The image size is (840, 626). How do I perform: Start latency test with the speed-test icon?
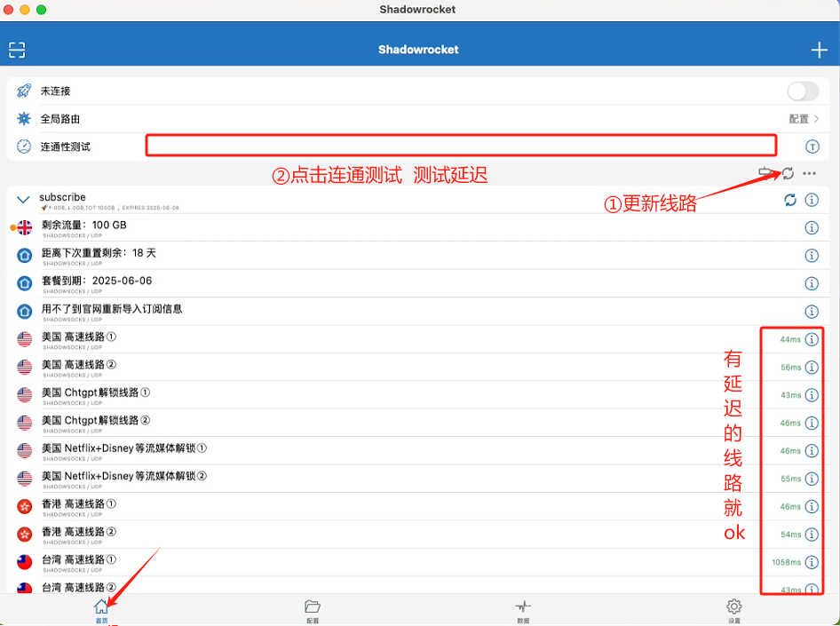pyautogui.click(x=765, y=171)
